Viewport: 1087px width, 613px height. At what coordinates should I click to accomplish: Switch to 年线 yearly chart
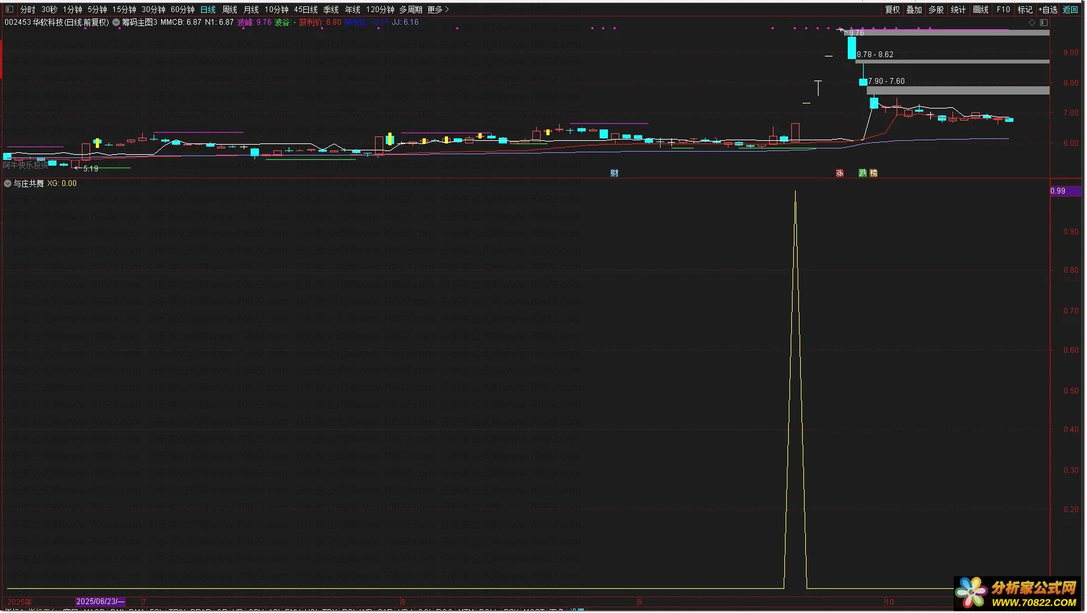(353, 10)
